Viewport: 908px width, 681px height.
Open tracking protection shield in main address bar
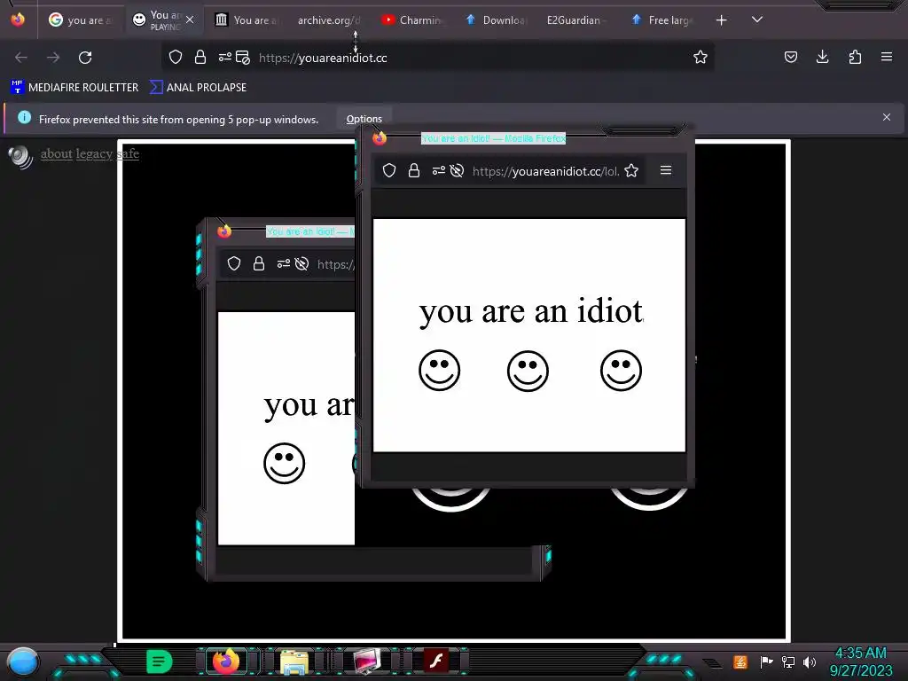click(176, 58)
